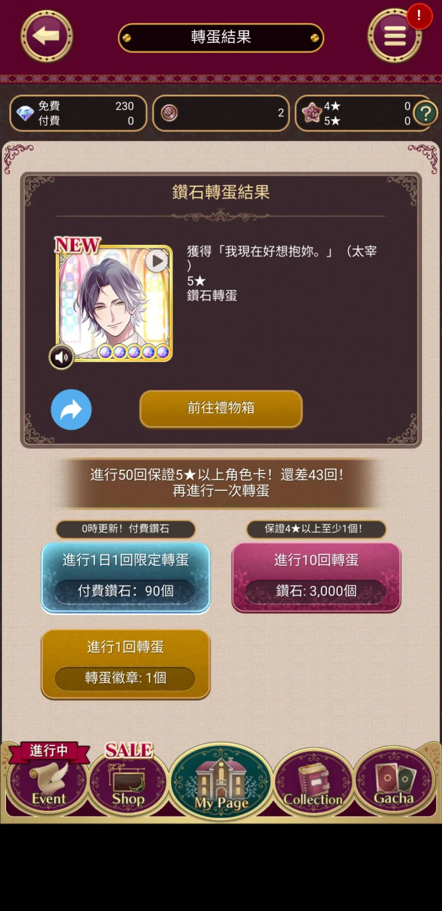Tap the star fragment counter icon
This screenshot has width=442, height=911.
pos(311,113)
